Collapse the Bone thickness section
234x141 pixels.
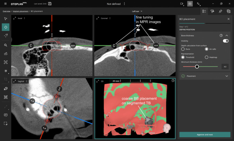pyautogui.click(x=227, y=36)
